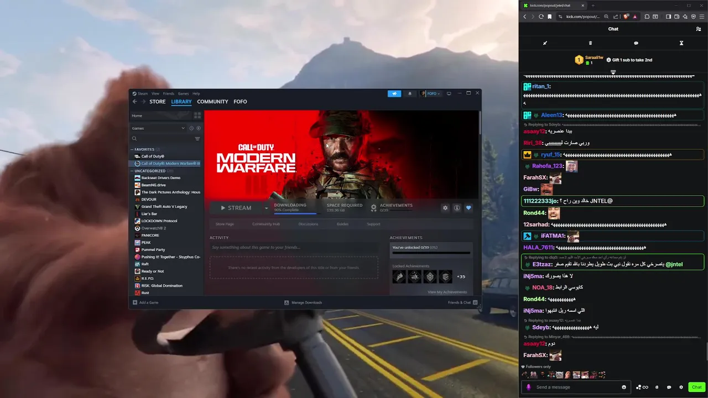The image size is (708, 398).
Task: Collapse the Favorites category
Action: pos(132,149)
